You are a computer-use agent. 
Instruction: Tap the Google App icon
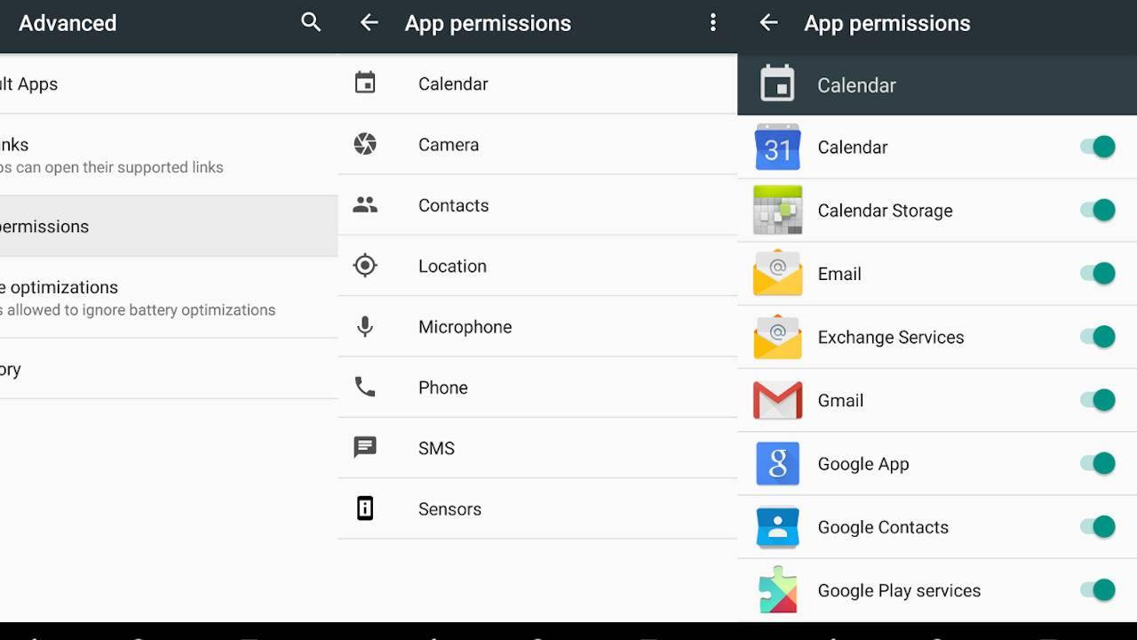pos(777,463)
